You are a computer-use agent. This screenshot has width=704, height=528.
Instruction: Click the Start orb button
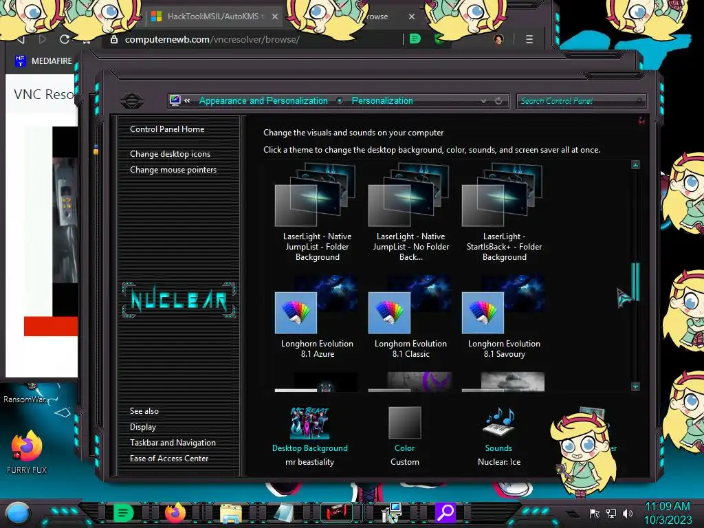pos(17,513)
